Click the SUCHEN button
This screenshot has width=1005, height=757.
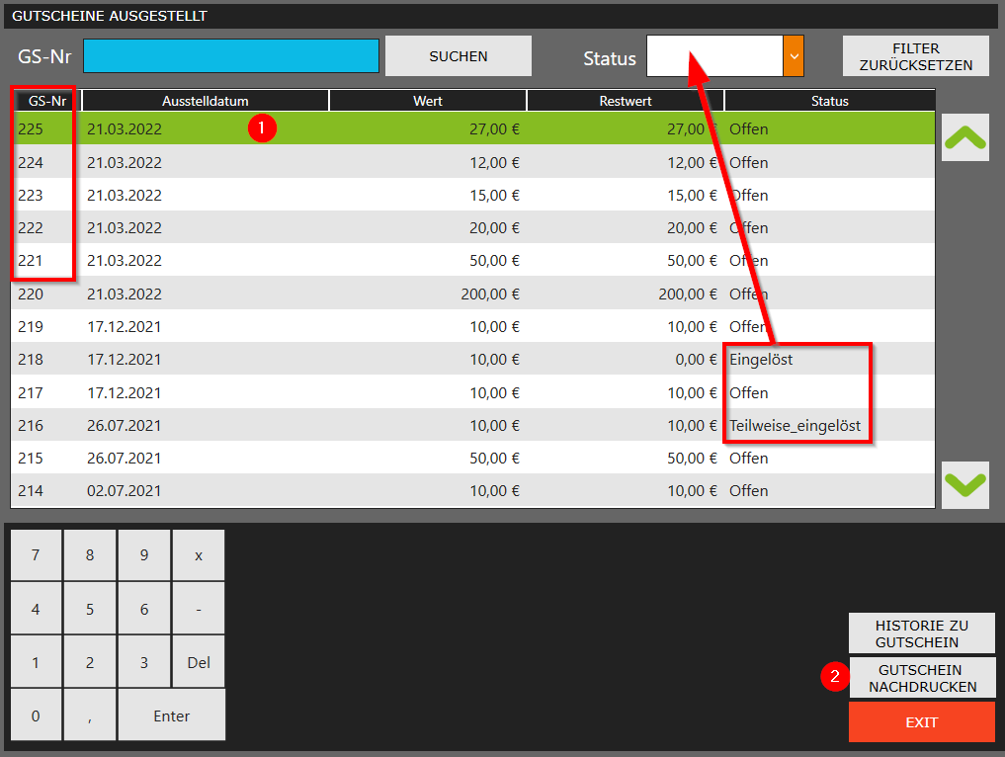459,55
